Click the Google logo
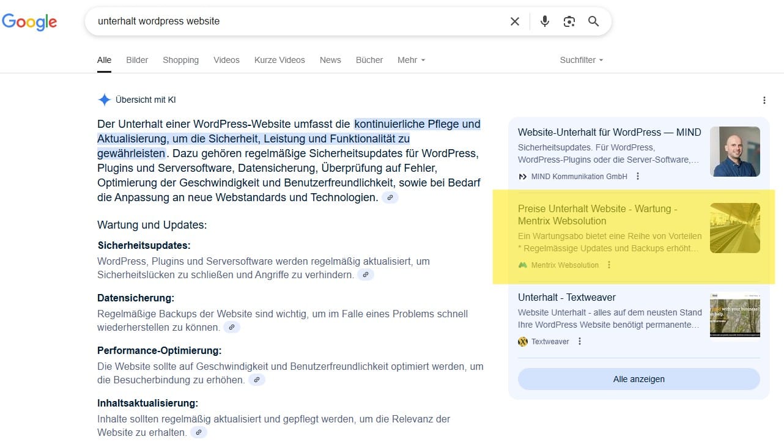784x442 pixels. pyautogui.click(x=29, y=22)
